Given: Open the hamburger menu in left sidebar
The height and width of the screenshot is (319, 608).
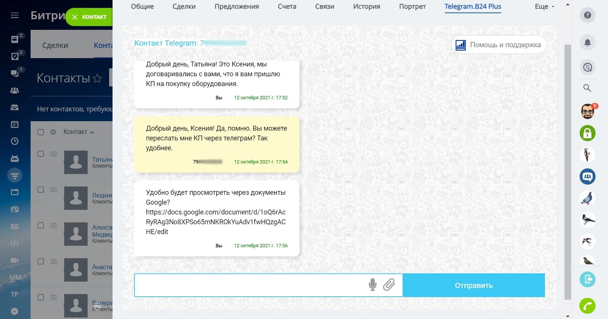Looking at the screenshot, I should click(15, 15).
